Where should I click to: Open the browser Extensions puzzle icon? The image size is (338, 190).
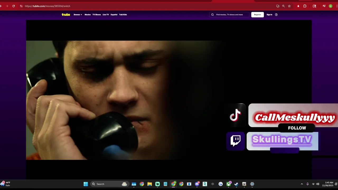(x=305, y=6)
